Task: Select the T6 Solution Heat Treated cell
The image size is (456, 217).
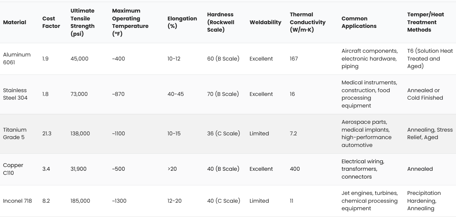Action: (430, 59)
